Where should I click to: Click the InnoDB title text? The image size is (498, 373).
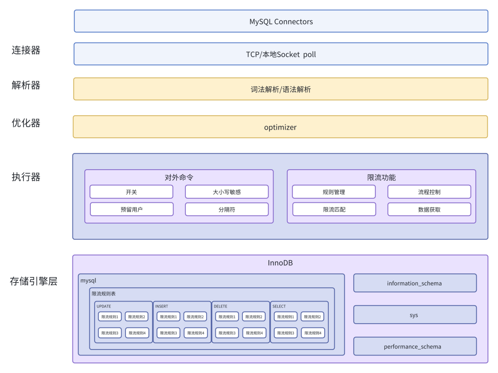coord(280,263)
